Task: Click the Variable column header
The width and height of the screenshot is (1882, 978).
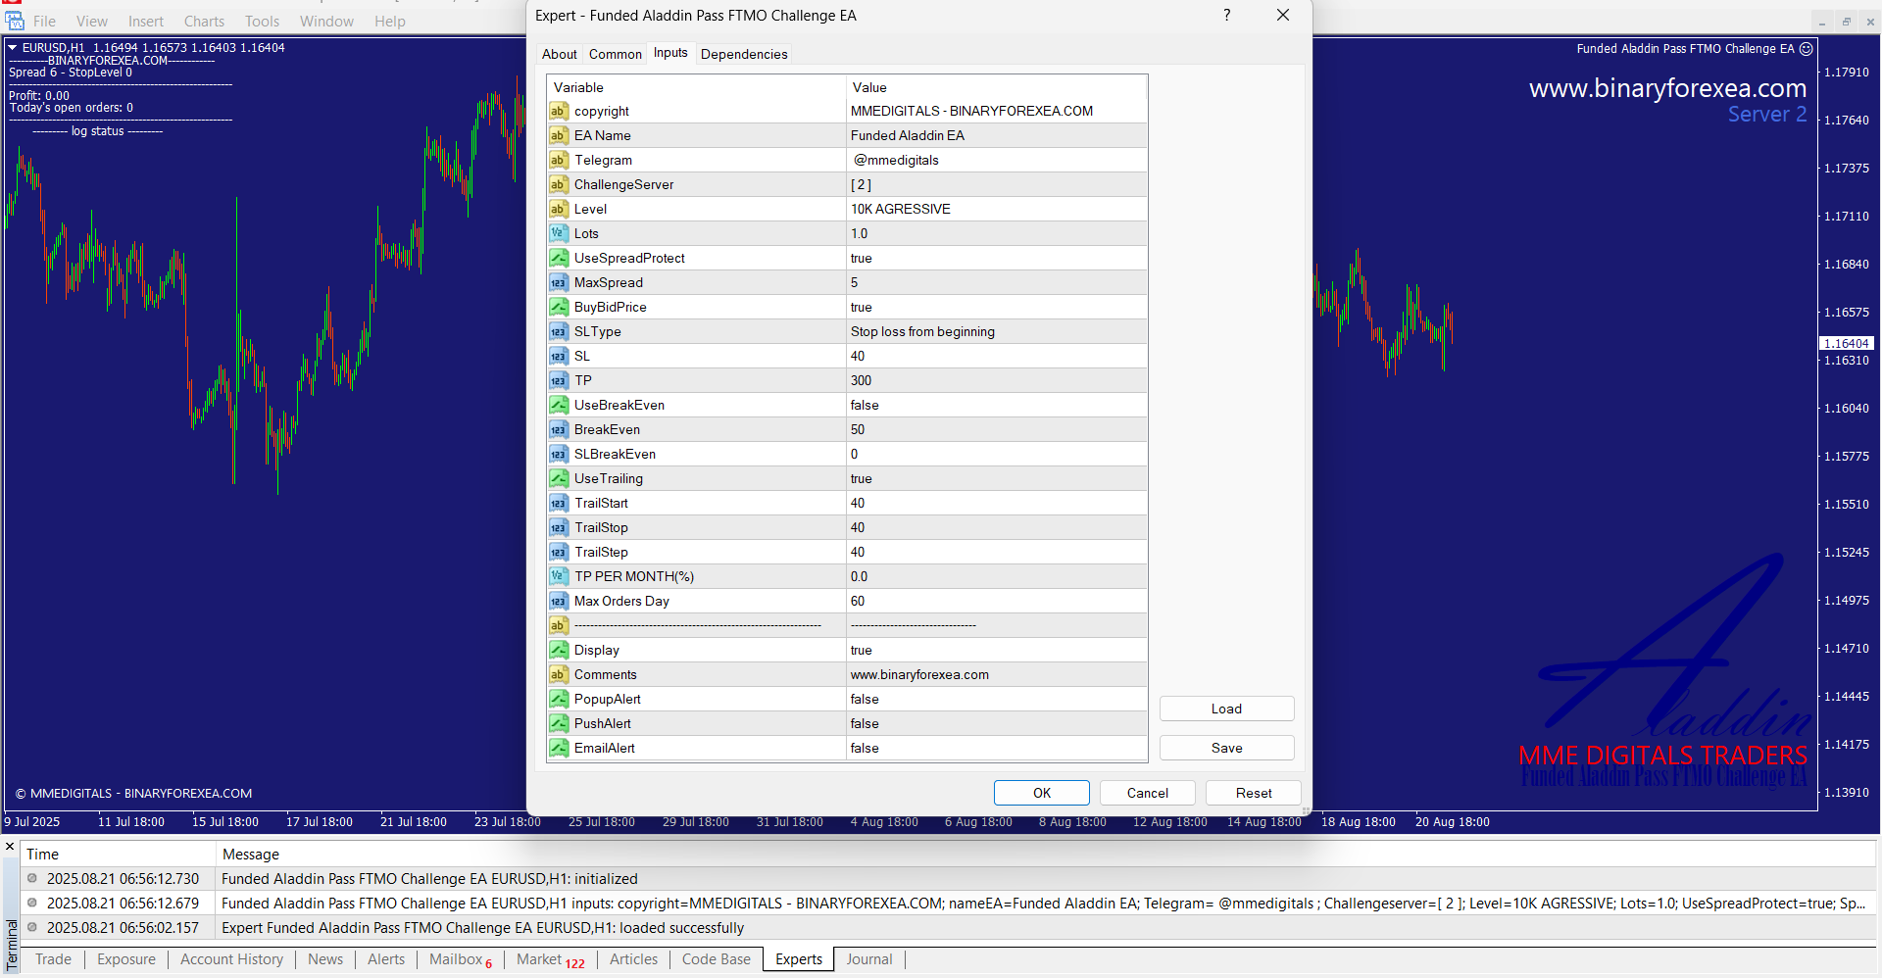Action: pyautogui.click(x=696, y=88)
